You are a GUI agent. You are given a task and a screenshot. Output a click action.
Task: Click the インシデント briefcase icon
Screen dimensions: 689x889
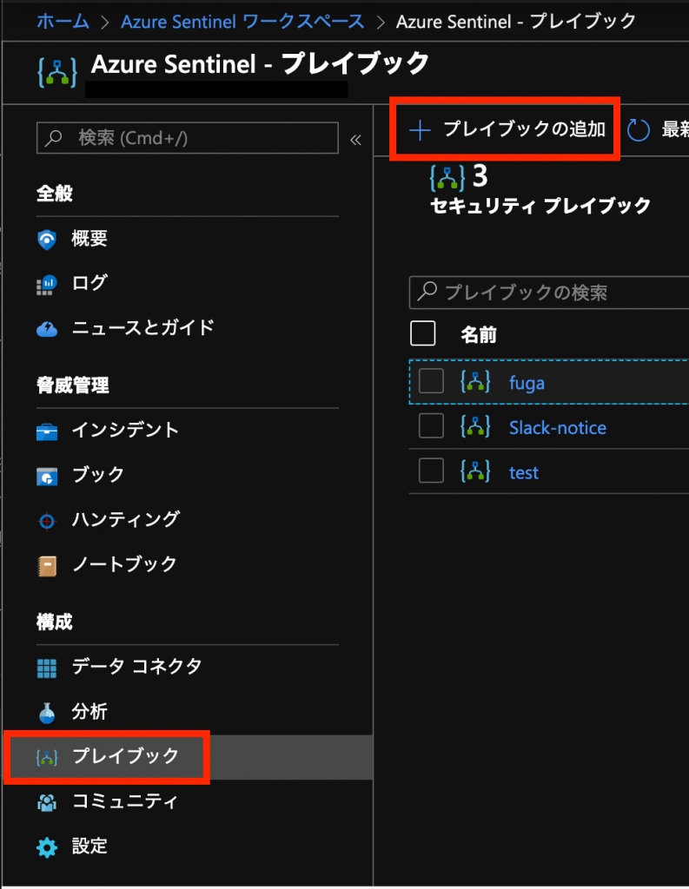pyautogui.click(x=47, y=431)
